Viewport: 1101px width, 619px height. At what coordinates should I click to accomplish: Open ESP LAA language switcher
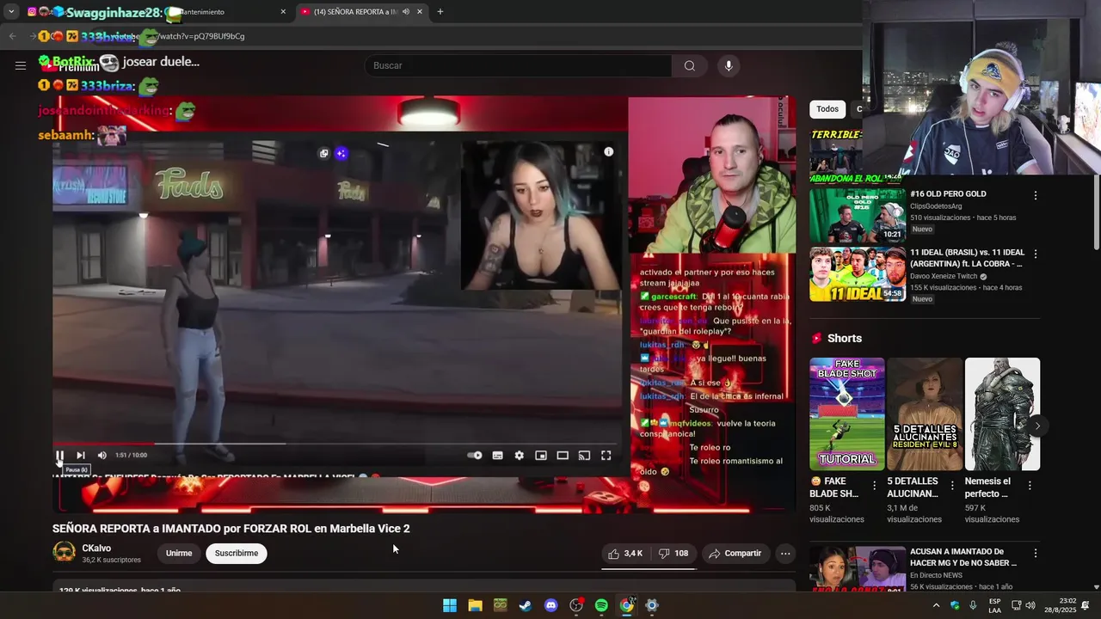(x=994, y=605)
